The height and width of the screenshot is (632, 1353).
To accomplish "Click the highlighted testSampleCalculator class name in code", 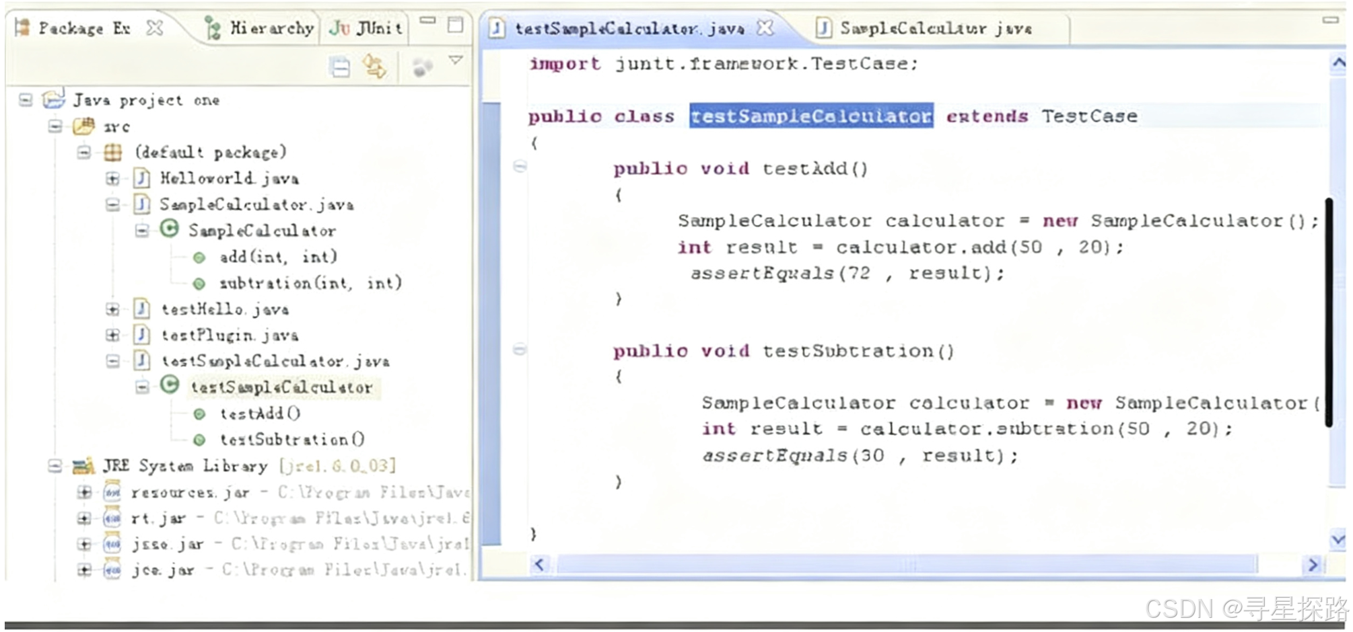I will pos(811,116).
